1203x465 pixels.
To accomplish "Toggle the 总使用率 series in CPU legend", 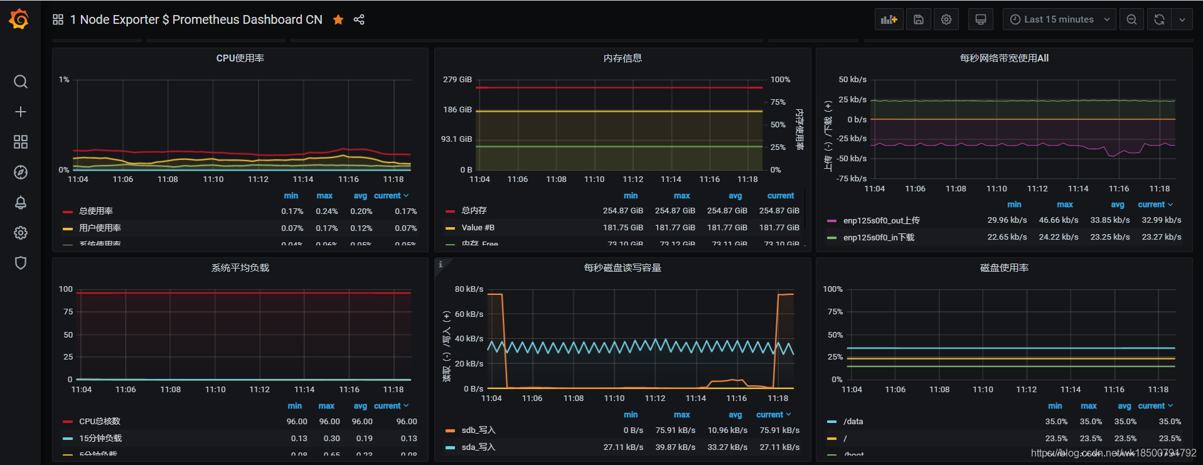I will pos(96,211).
